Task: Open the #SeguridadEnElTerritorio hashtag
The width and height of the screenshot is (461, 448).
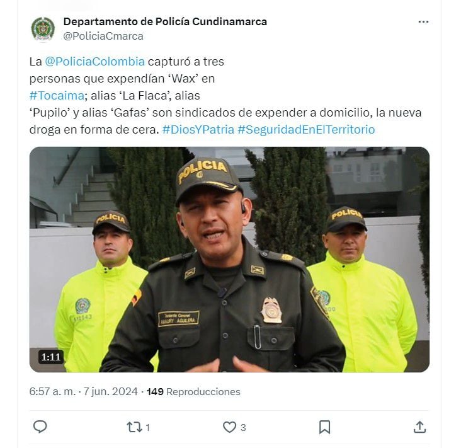Action: tap(306, 130)
